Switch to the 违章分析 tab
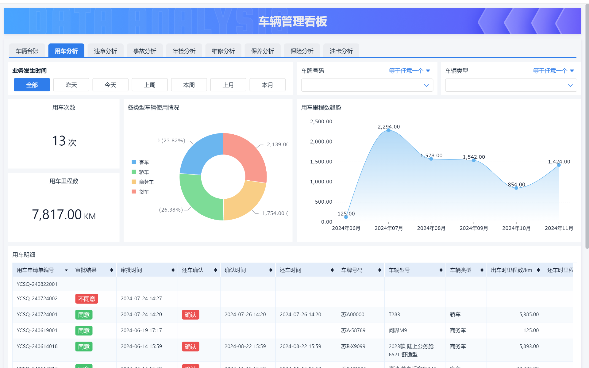Screen dimensions: 589x368 tap(106, 51)
